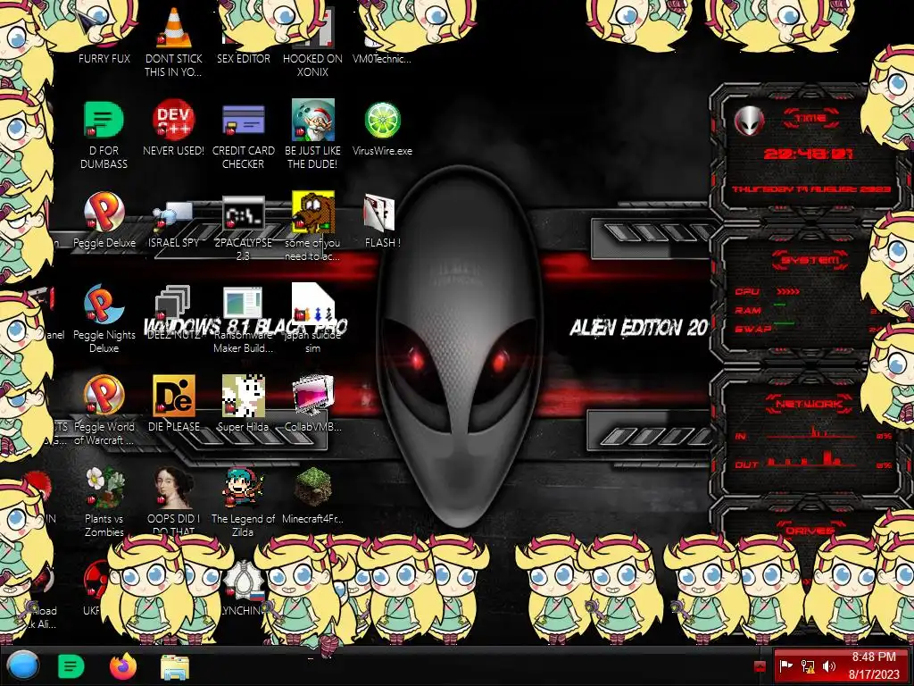Launch Firefox from the taskbar
Viewport: 914px width, 686px height.
pos(123,666)
